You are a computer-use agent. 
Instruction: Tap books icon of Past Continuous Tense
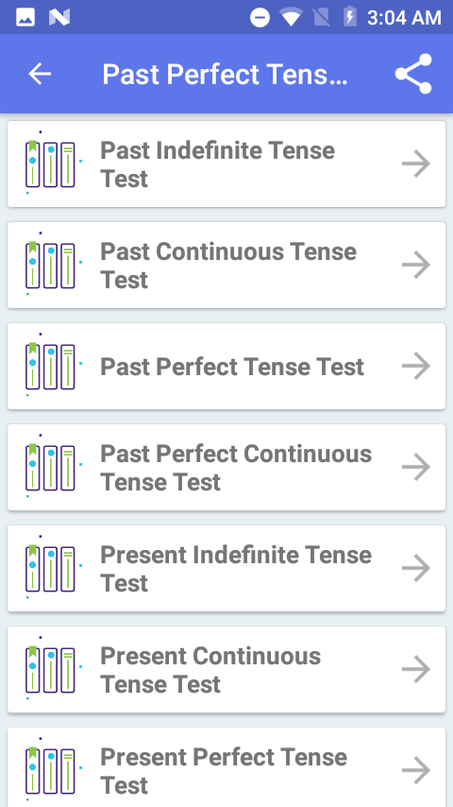coord(53,264)
